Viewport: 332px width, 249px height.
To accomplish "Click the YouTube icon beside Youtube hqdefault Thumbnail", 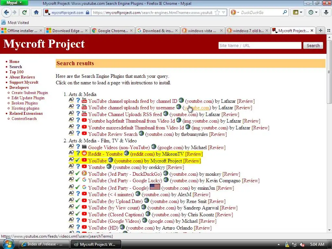I will [x=84, y=120].
